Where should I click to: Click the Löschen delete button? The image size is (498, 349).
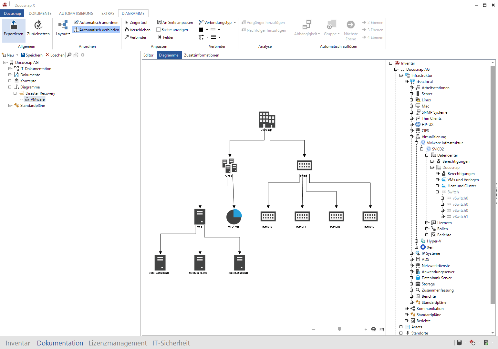[x=55, y=55]
